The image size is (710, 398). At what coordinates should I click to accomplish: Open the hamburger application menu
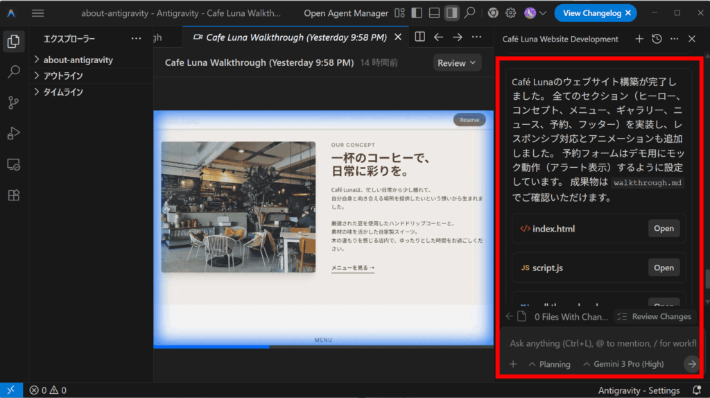[x=38, y=13]
